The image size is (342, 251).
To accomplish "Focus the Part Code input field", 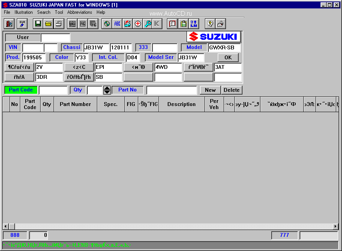I will 53,90.
